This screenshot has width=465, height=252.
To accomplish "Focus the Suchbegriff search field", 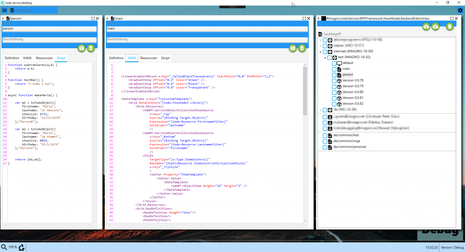I will (x=389, y=34).
